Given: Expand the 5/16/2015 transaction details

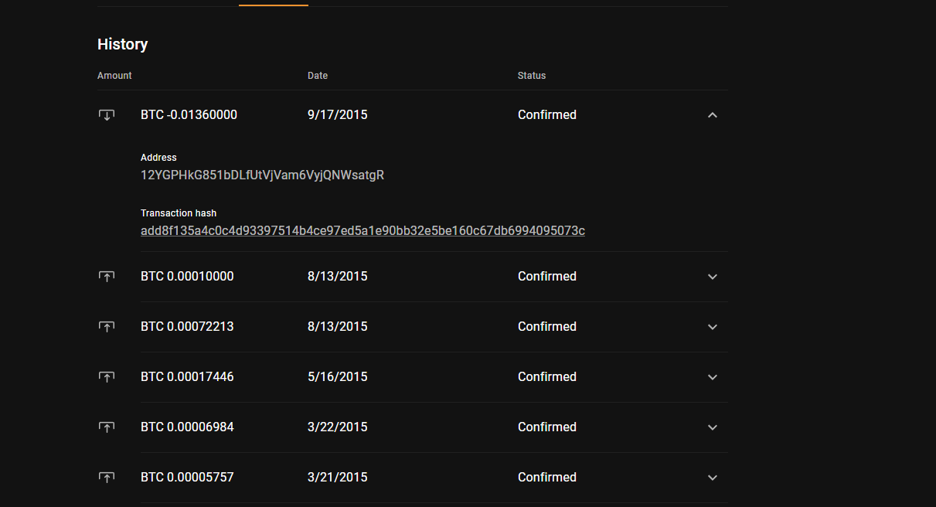Looking at the screenshot, I should click(713, 377).
